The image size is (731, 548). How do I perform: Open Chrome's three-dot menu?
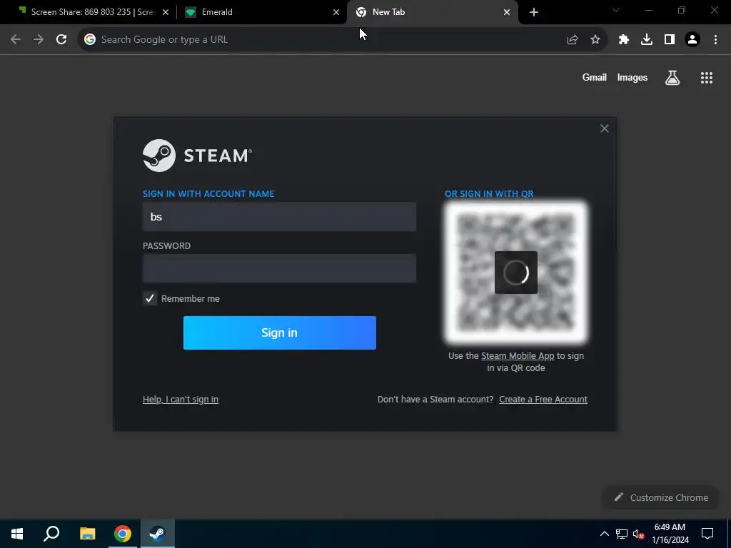[x=715, y=40]
